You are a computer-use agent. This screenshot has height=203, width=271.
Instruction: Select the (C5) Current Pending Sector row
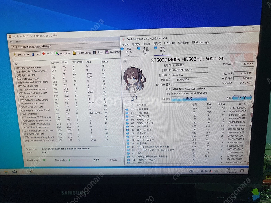pos(65,124)
